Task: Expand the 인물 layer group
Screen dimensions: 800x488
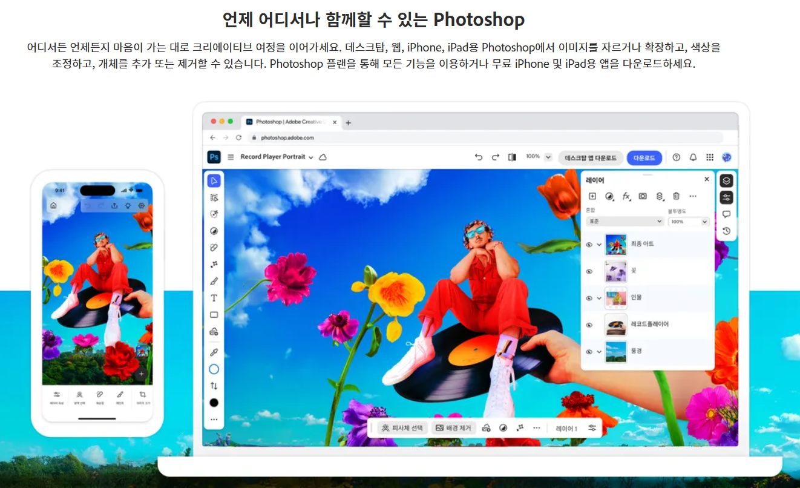Action: click(x=599, y=298)
